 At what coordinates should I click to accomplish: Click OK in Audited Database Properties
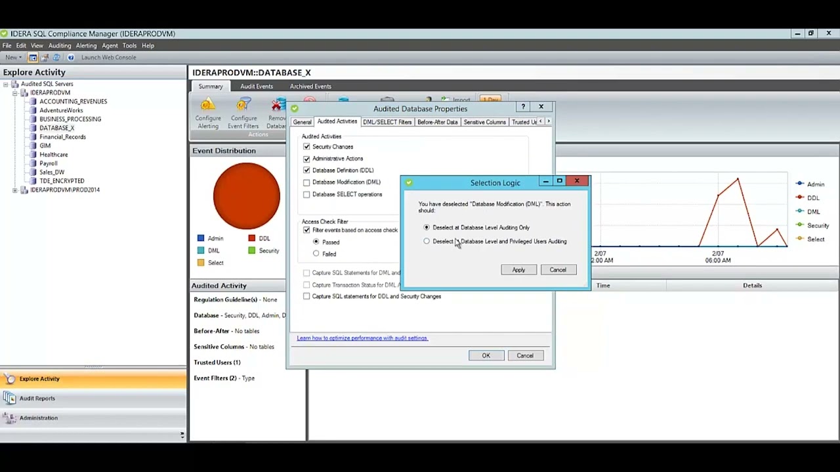coord(486,356)
